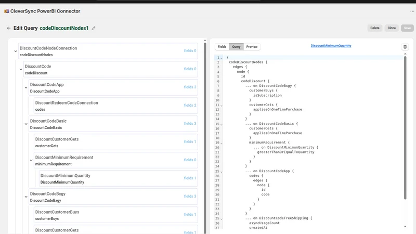Click 'isSubscription' on code line 9
The width and height of the screenshot is (416, 234).
click(x=267, y=95)
